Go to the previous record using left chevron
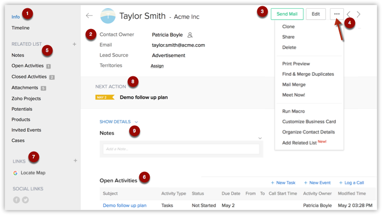 [349, 14]
